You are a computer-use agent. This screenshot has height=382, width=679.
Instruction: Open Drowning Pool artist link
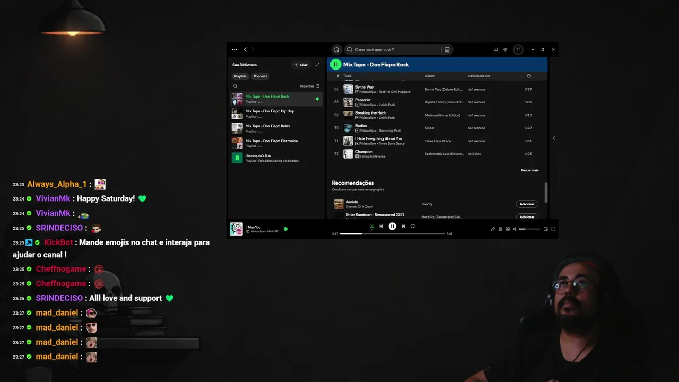click(x=389, y=131)
